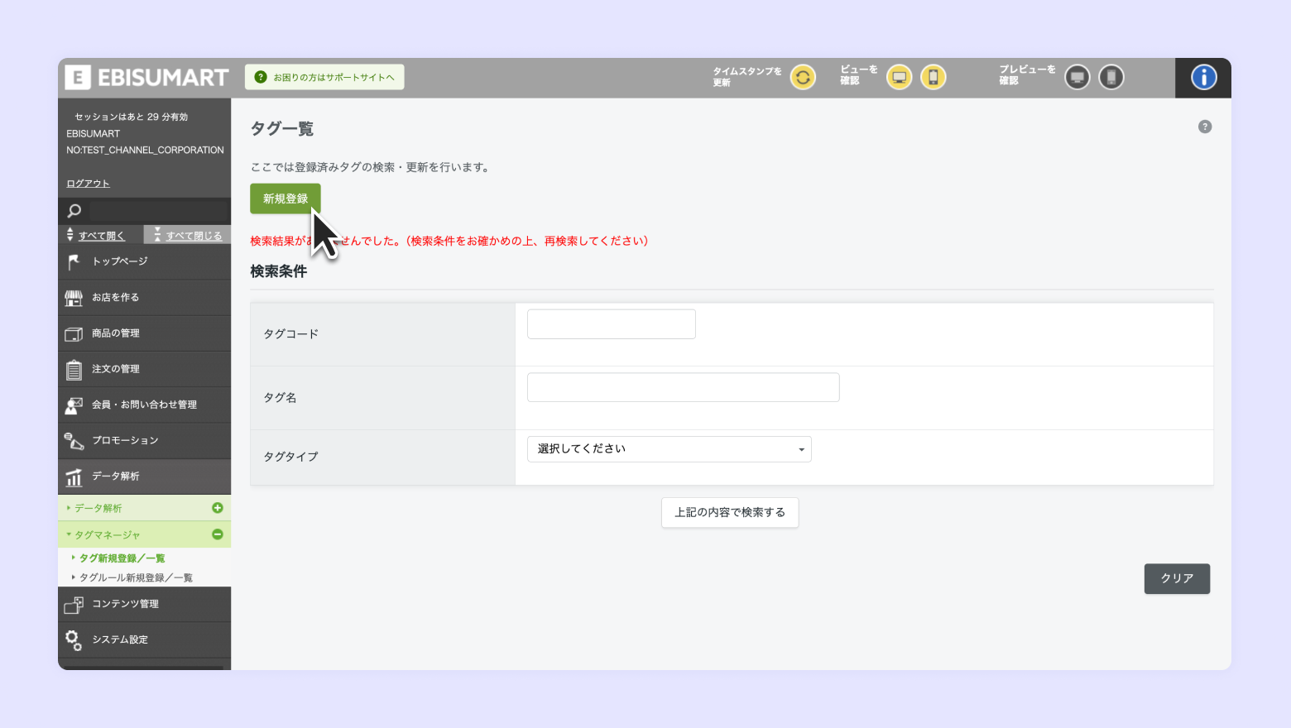Open the mobile view check icon (ビューを確認)
This screenshot has width=1291, height=728.
click(933, 77)
